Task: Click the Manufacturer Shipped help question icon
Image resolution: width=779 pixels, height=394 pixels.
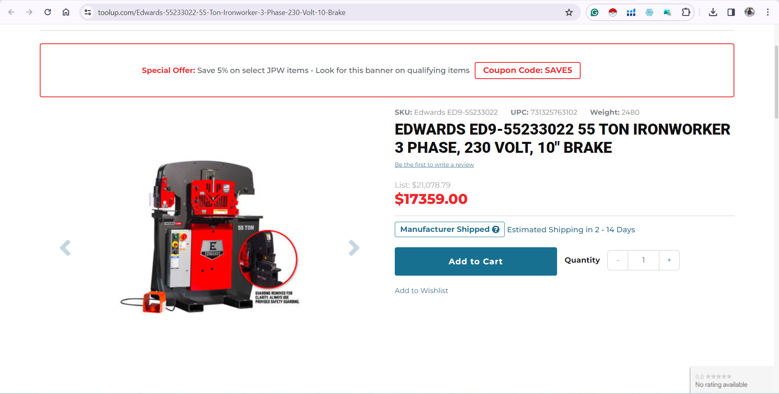Action: [x=496, y=229]
